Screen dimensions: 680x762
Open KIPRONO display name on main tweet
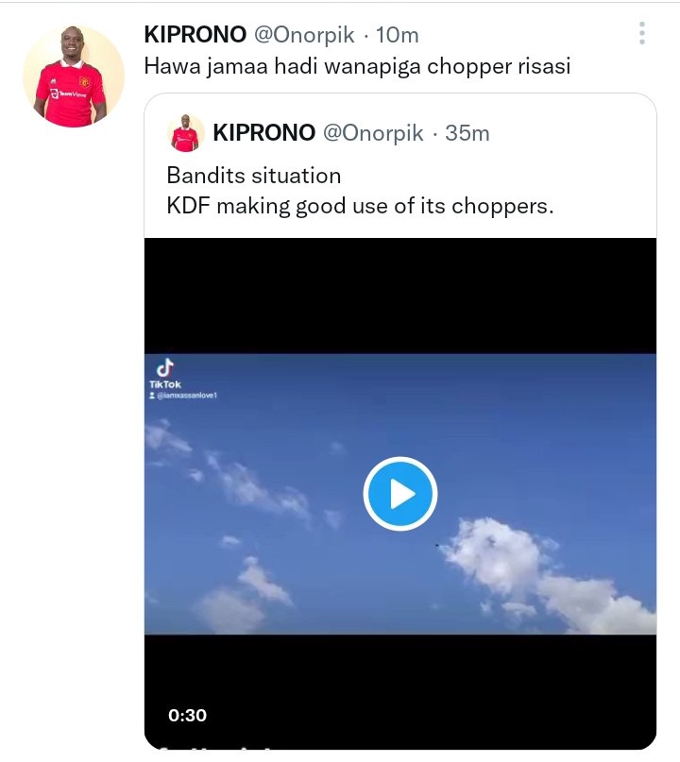tap(195, 35)
